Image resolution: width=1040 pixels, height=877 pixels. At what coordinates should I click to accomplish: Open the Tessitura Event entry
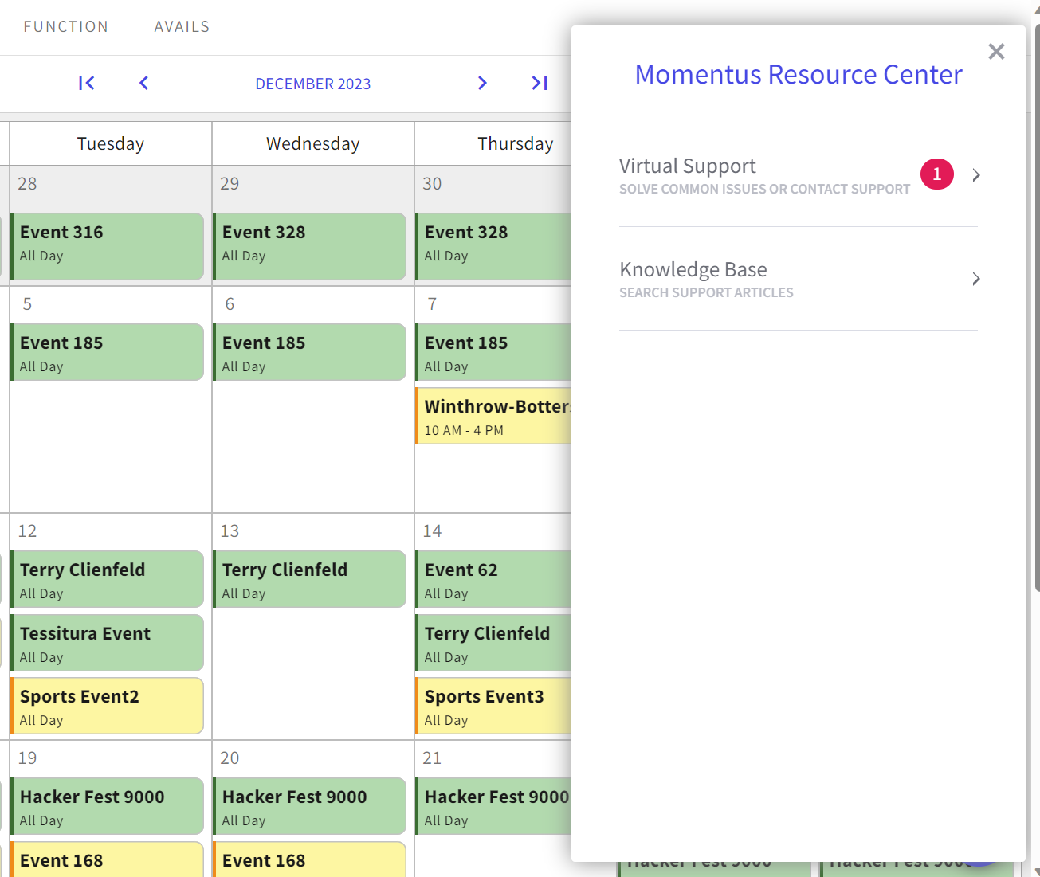[107, 643]
